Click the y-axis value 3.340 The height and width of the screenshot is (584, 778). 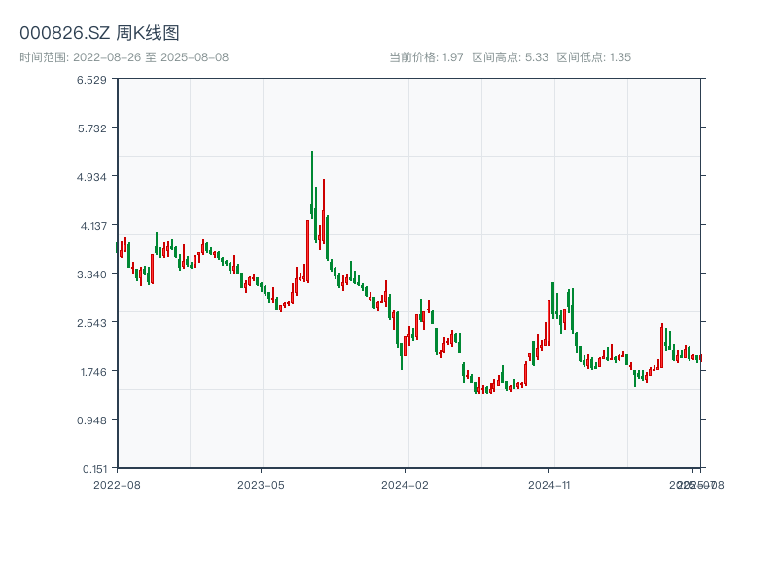pyautogui.click(x=91, y=274)
